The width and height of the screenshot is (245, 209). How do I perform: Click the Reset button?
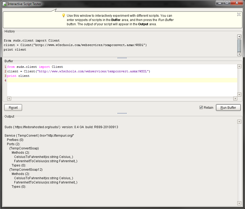[13, 107]
